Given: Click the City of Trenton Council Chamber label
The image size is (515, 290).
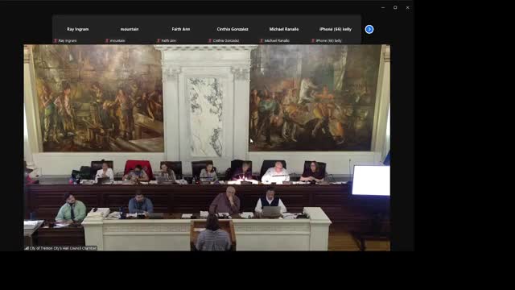Looking at the screenshot, I should click(x=63, y=248).
